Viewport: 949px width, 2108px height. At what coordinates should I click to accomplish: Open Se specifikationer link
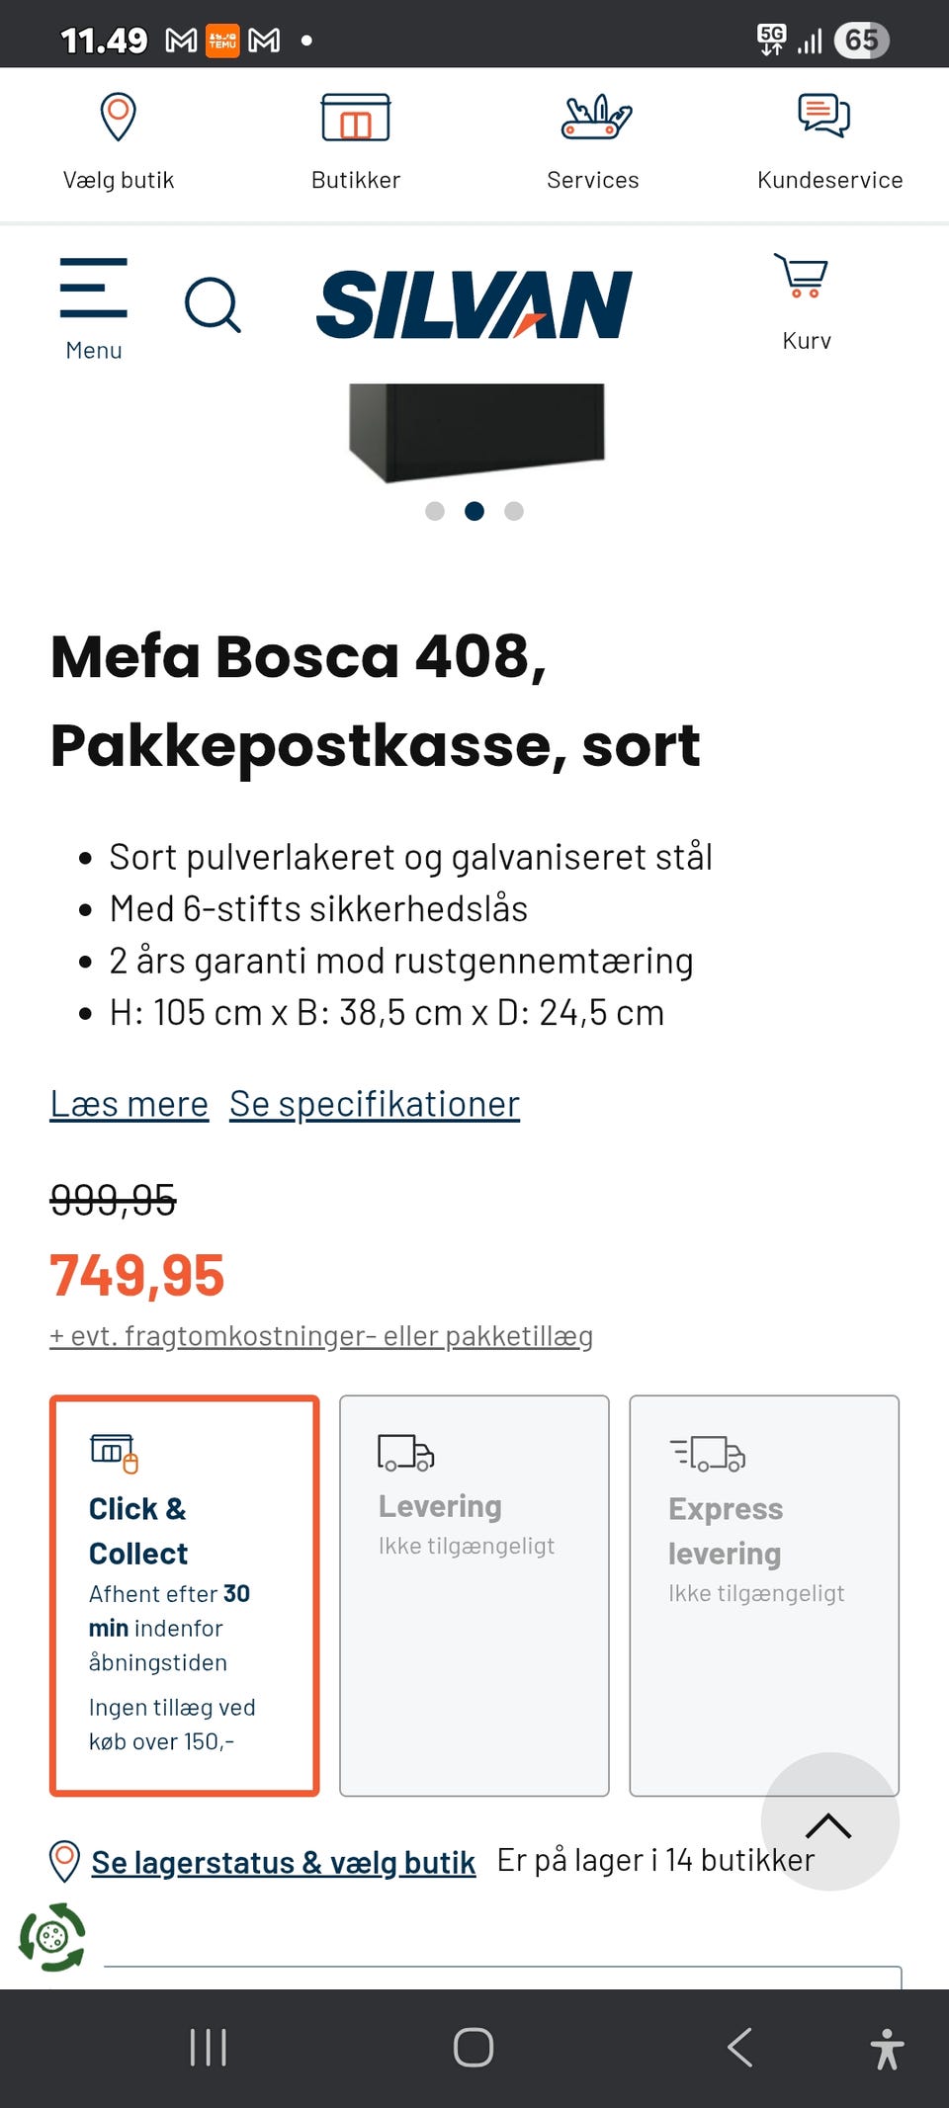coord(374,1104)
